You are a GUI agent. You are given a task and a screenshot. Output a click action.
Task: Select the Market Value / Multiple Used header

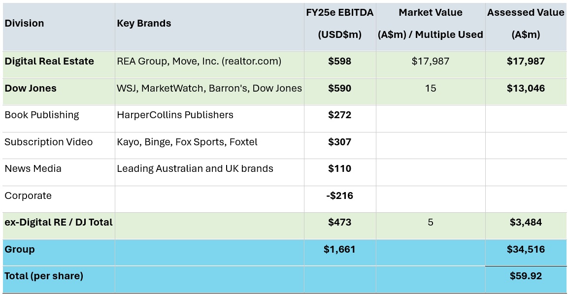[x=430, y=24]
